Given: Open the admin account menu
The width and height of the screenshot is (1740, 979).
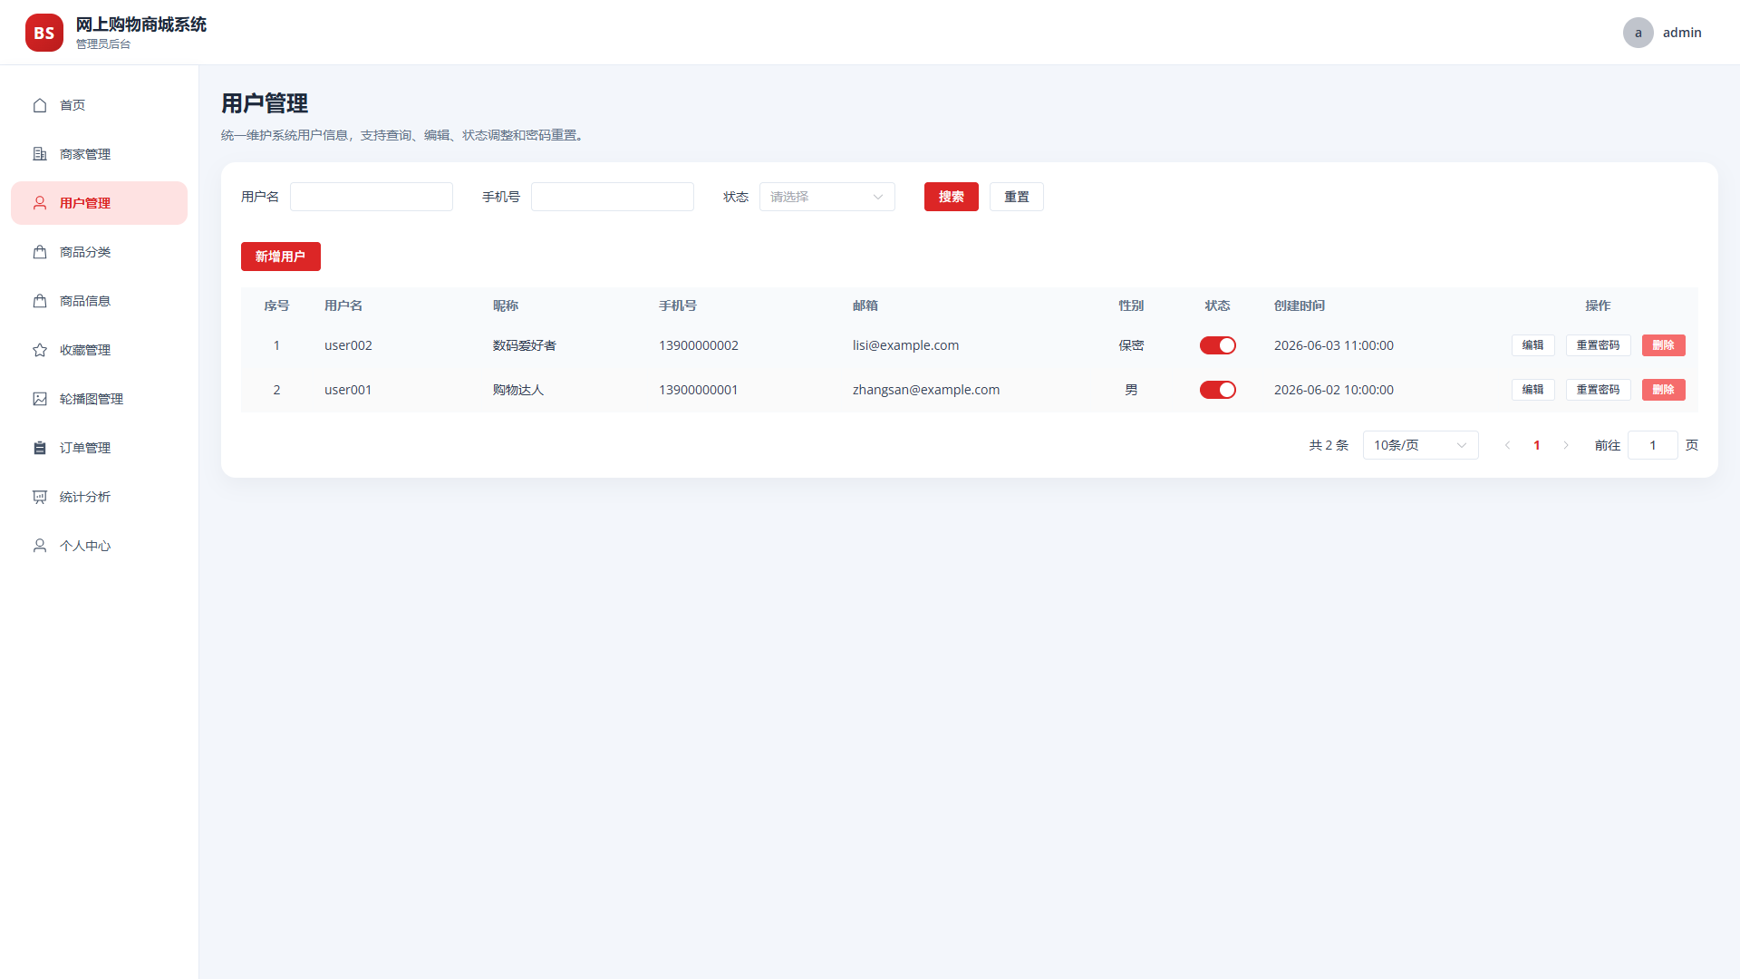Looking at the screenshot, I should [x=1662, y=33].
